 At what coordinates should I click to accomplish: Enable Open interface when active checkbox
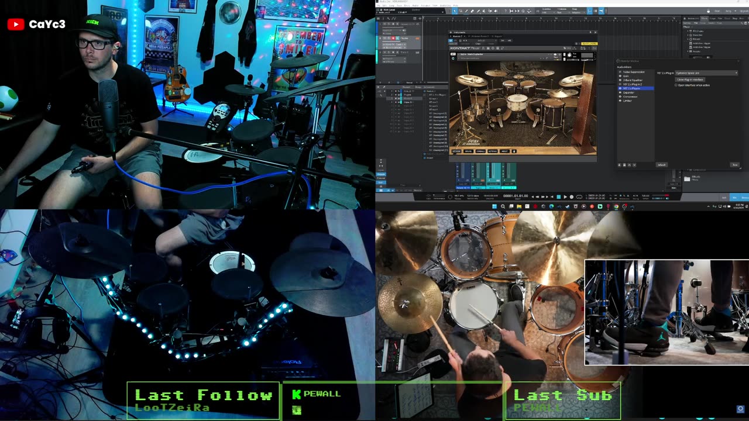(x=676, y=85)
